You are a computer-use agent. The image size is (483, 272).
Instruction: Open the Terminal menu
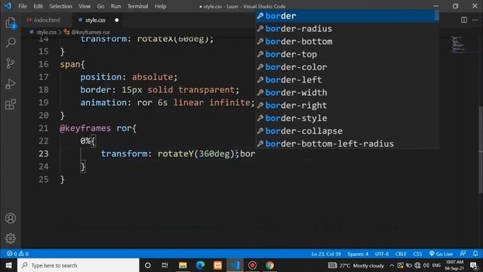[x=137, y=6]
